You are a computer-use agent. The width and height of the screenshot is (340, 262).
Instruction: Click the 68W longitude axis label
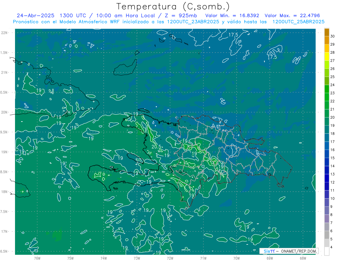(x=303, y=258)
